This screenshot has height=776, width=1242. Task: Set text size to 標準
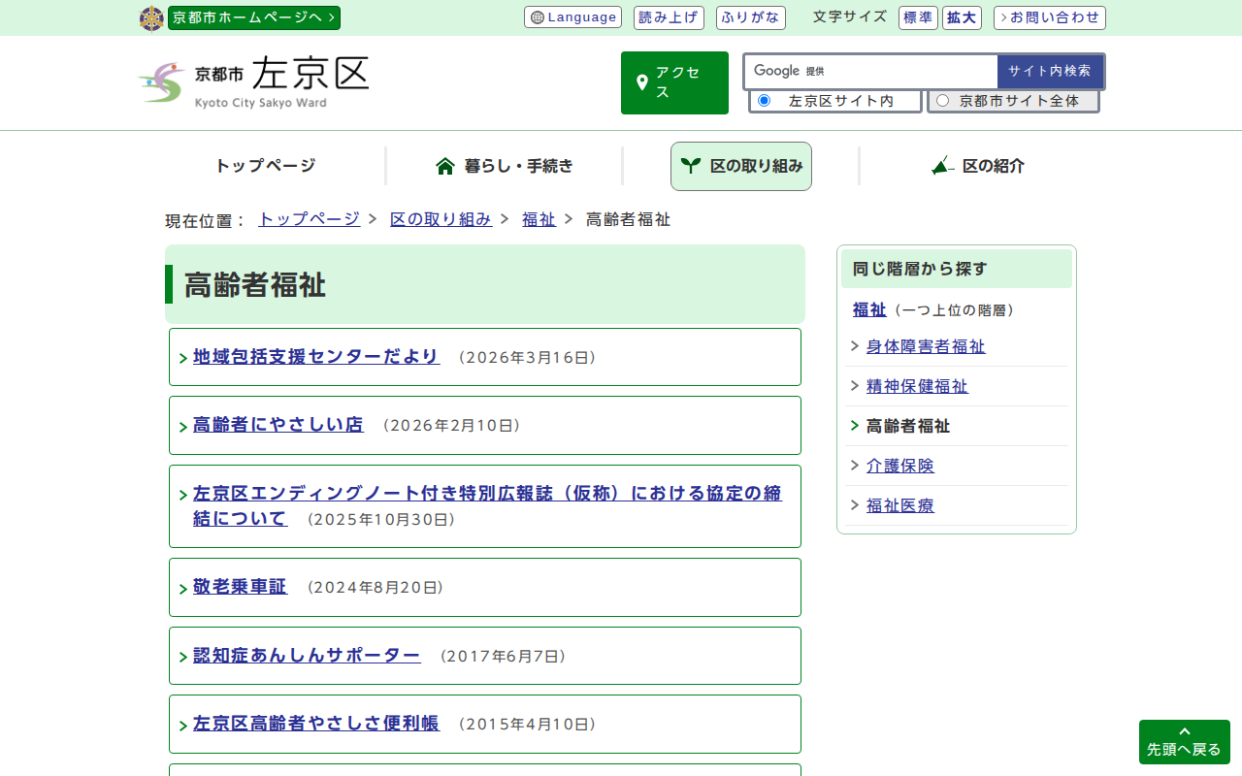coord(918,17)
